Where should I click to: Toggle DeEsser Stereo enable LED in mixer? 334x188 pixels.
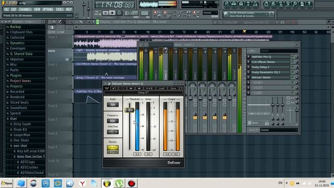293,77
